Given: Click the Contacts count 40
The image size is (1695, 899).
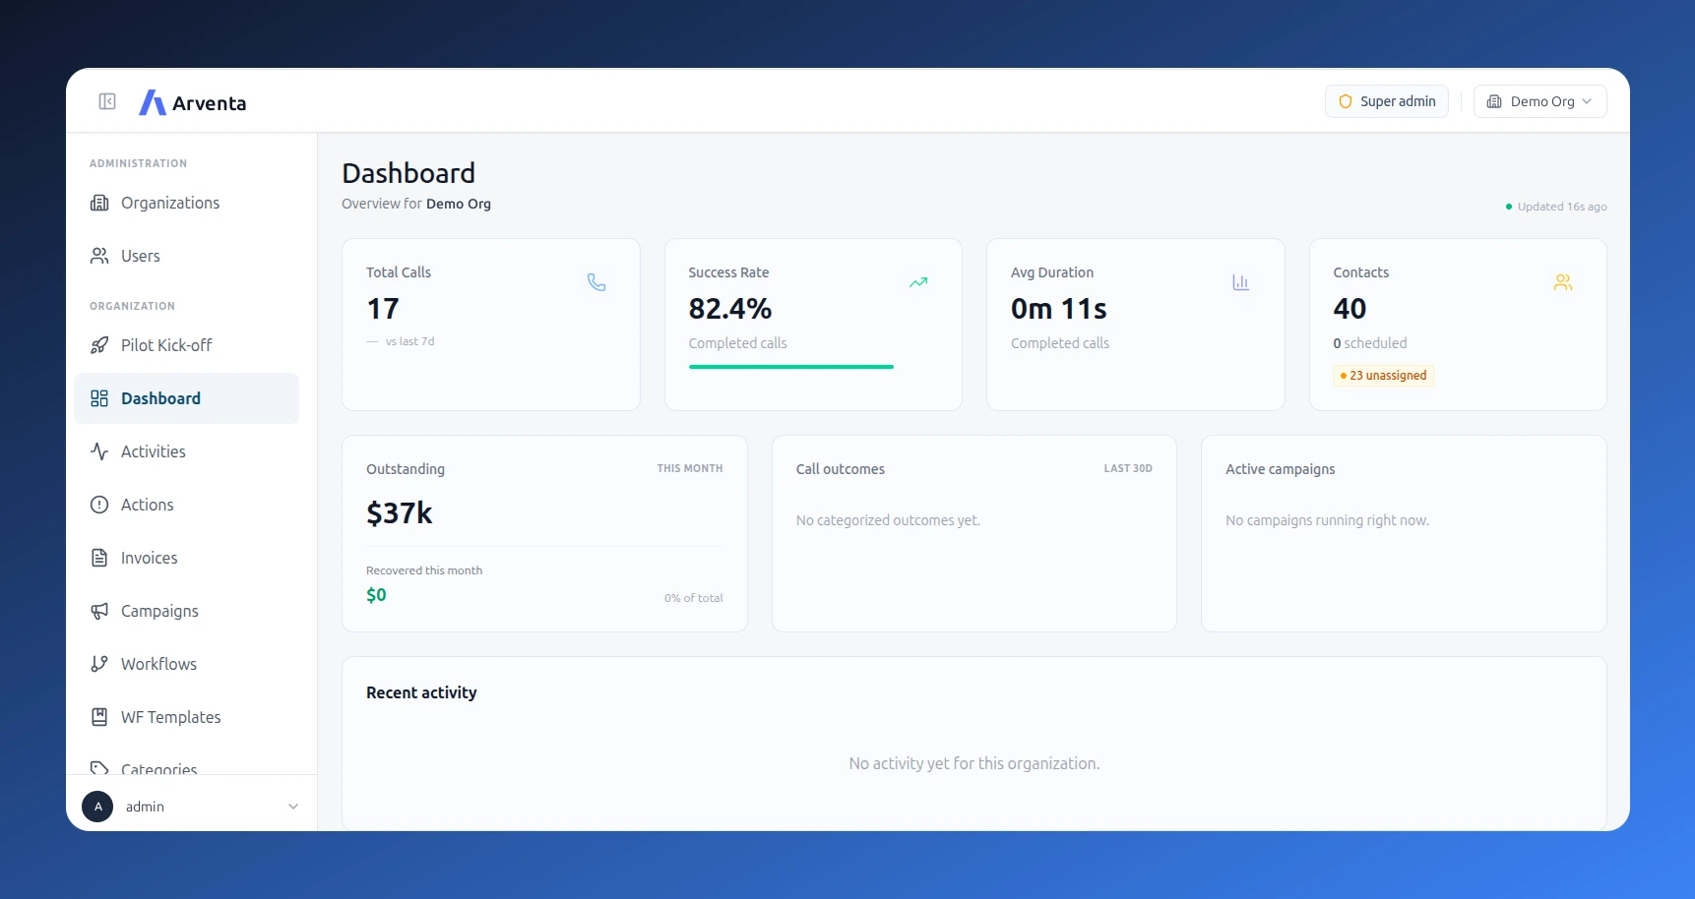Looking at the screenshot, I should tap(1350, 309).
